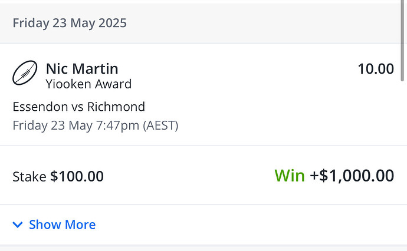Click the word Richmond in the match title
The height and width of the screenshot is (251, 407).
point(116,107)
